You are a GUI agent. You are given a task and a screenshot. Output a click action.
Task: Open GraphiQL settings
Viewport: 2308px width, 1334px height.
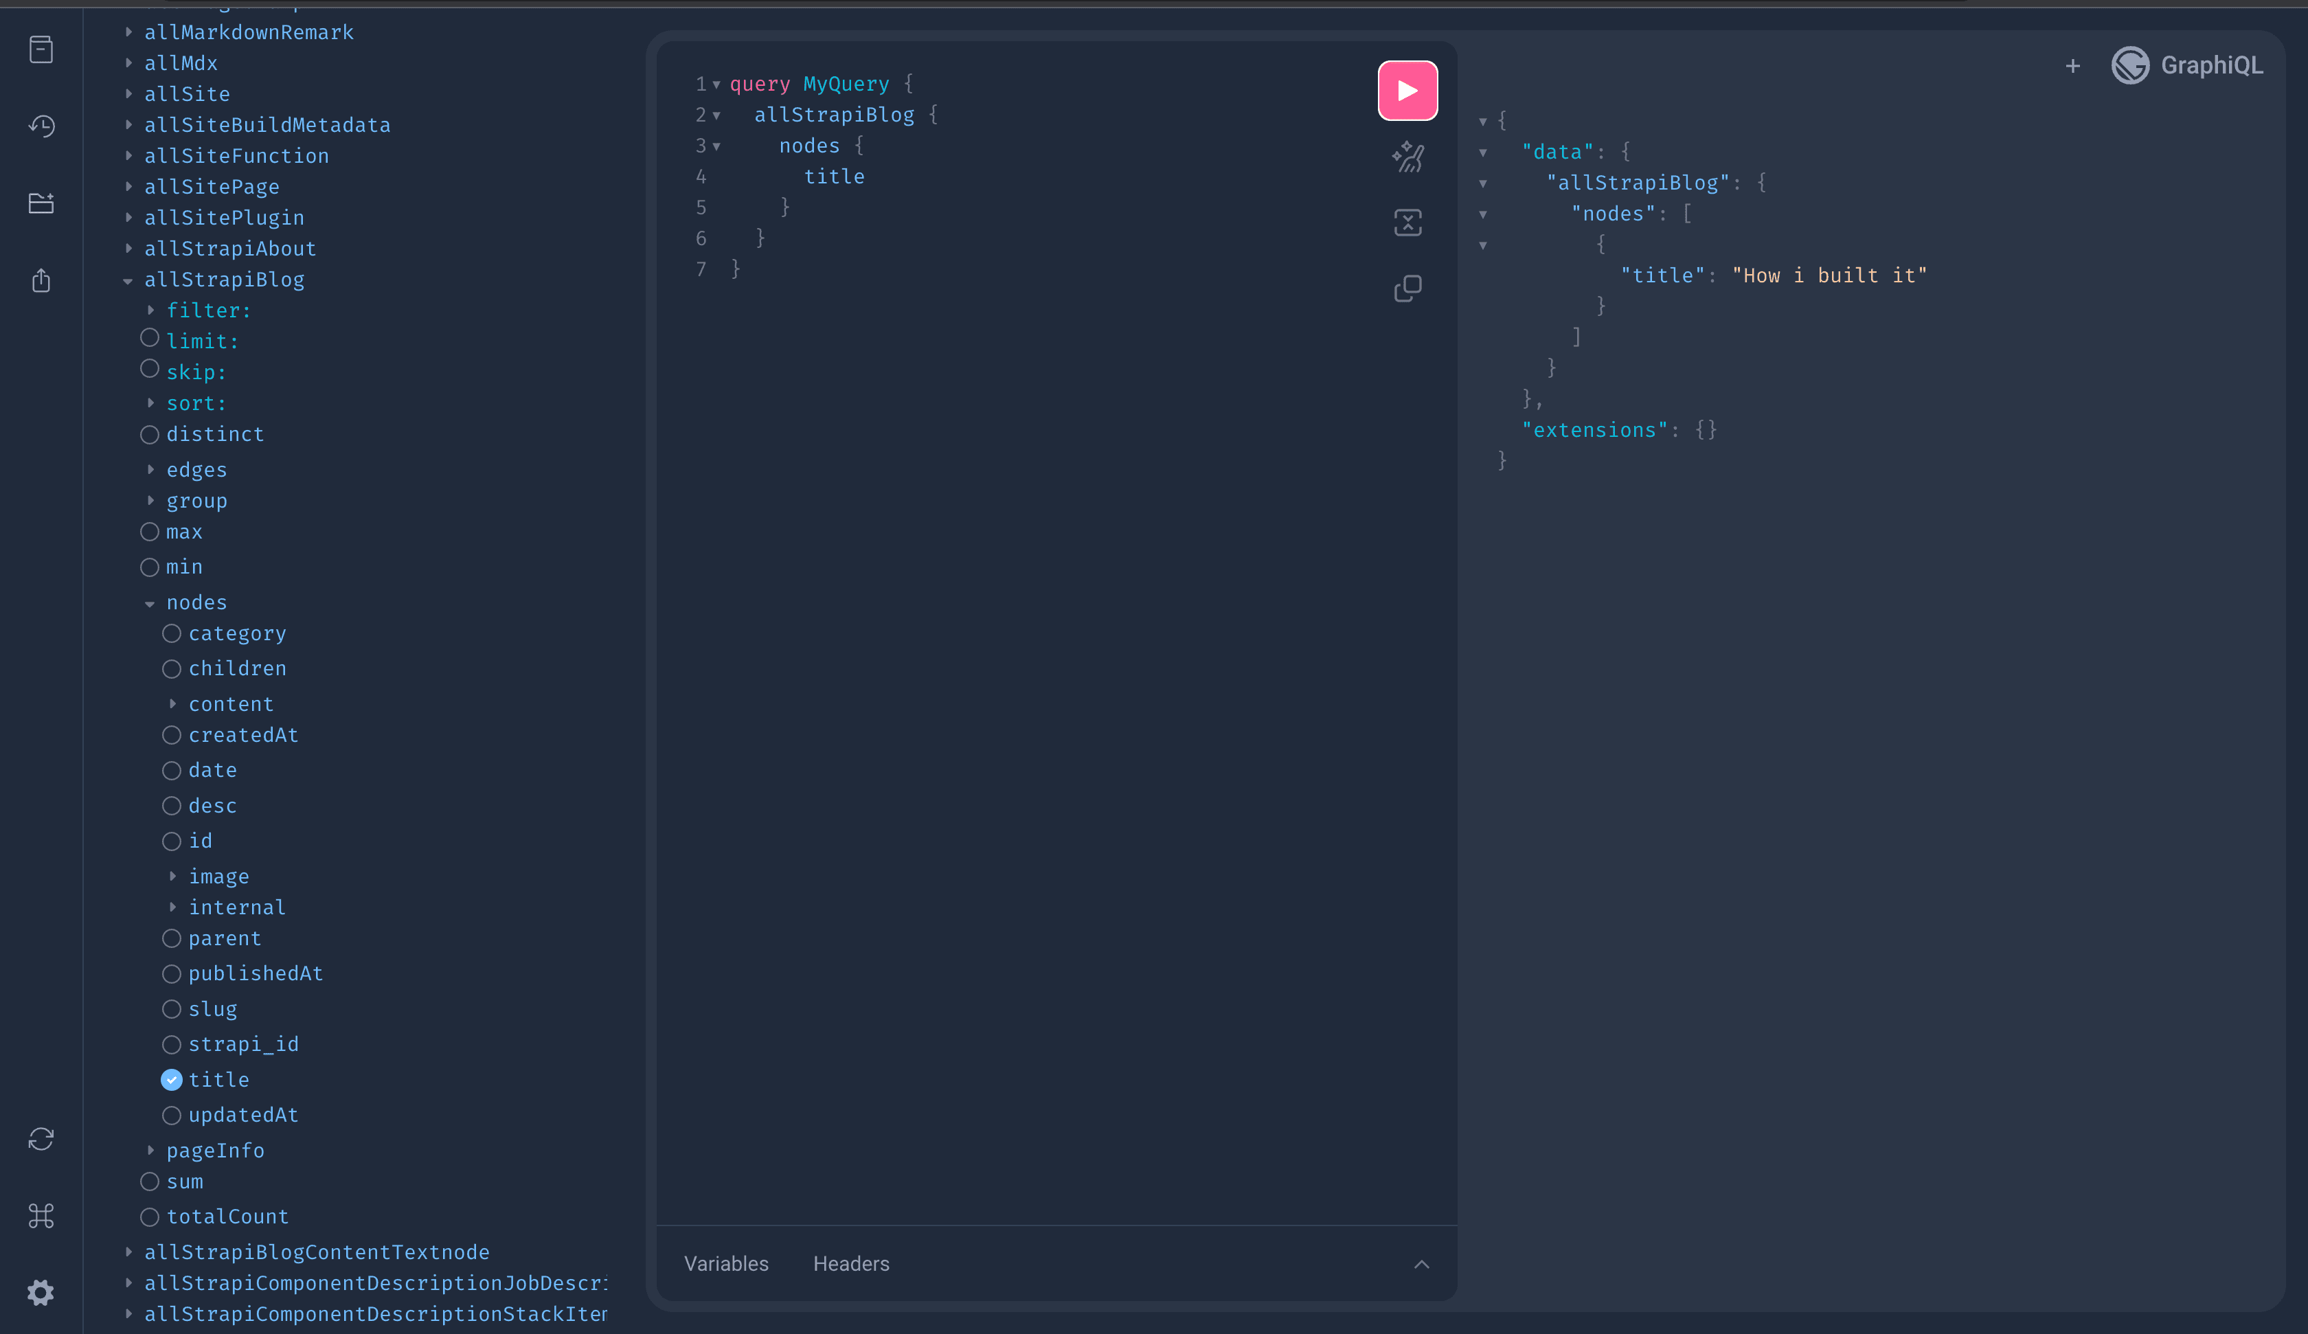point(41,1292)
